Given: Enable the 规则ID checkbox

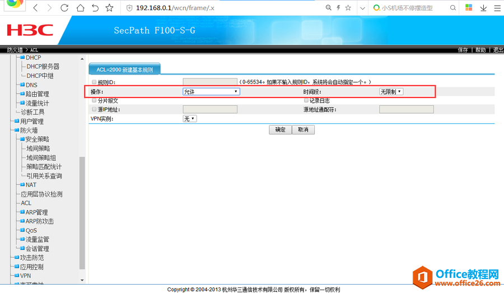Looking at the screenshot, I should point(94,82).
